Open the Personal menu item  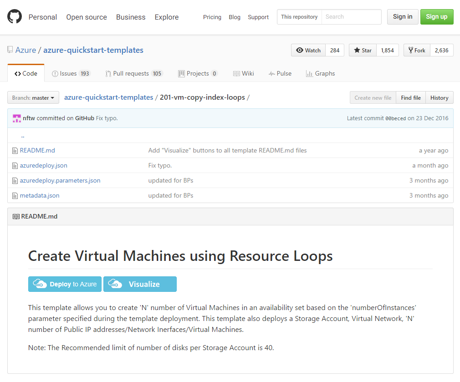coord(42,17)
